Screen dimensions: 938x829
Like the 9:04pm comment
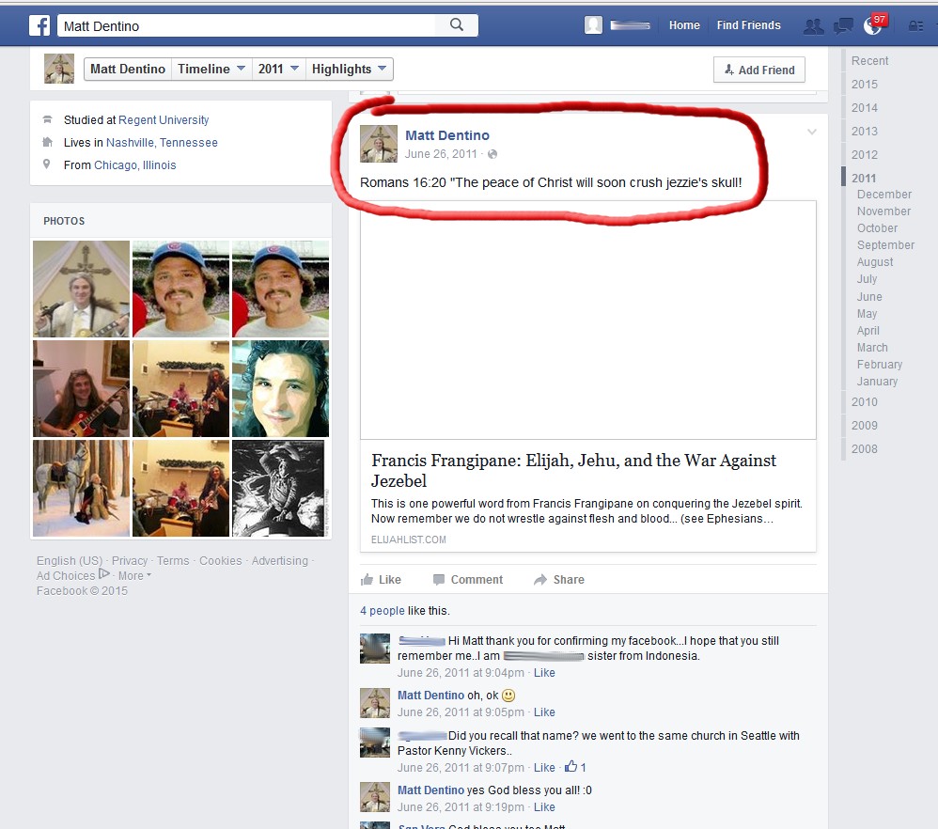point(544,673)
